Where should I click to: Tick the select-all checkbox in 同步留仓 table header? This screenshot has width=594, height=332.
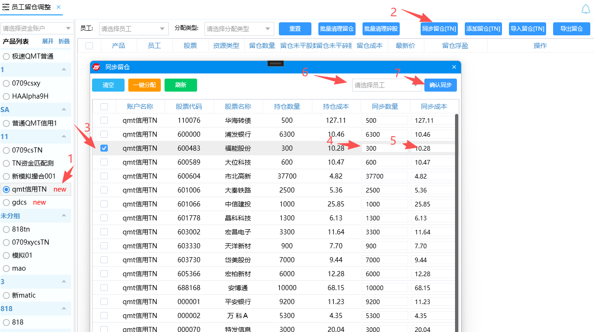104,106
